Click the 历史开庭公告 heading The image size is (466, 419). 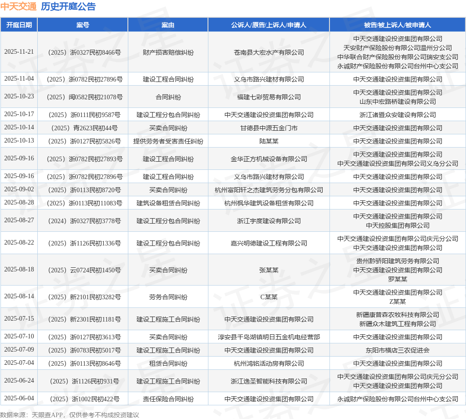[x=68, y=6]
